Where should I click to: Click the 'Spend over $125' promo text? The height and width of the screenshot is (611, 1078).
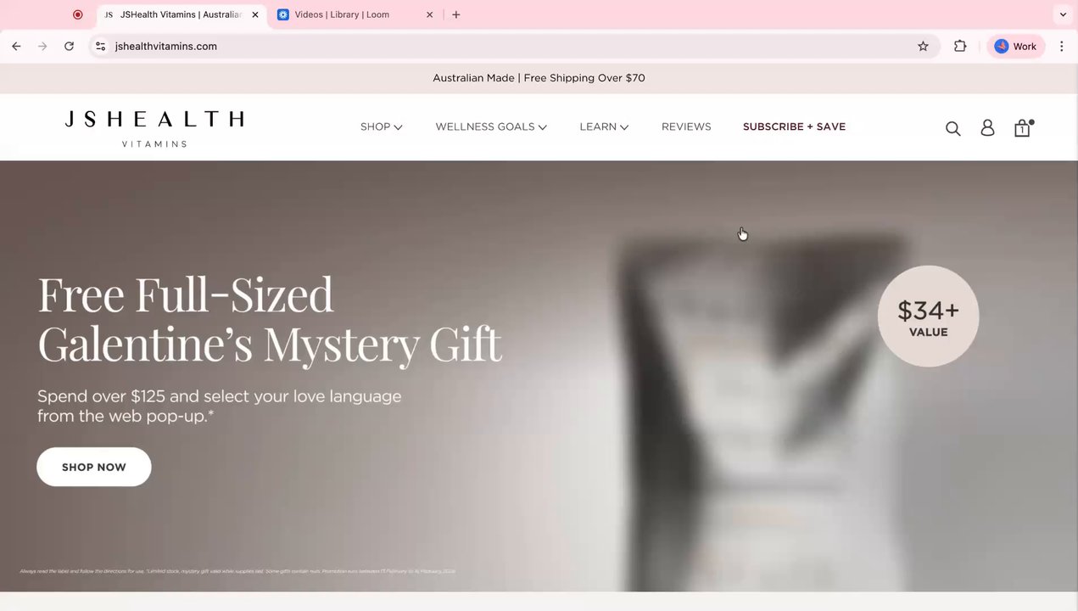[x=220, y=406]
